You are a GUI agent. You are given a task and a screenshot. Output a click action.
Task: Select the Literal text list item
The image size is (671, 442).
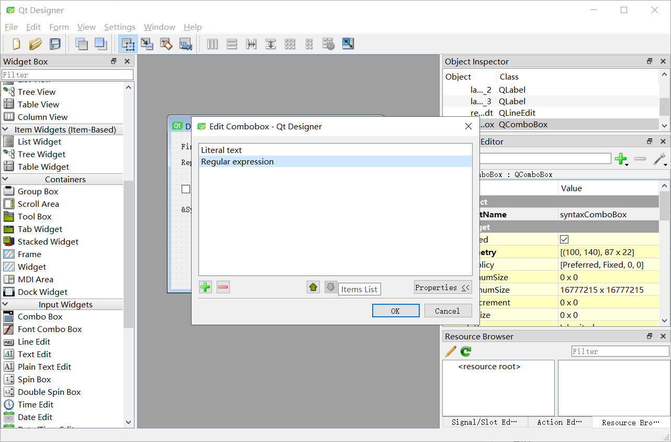coord(335,150)
